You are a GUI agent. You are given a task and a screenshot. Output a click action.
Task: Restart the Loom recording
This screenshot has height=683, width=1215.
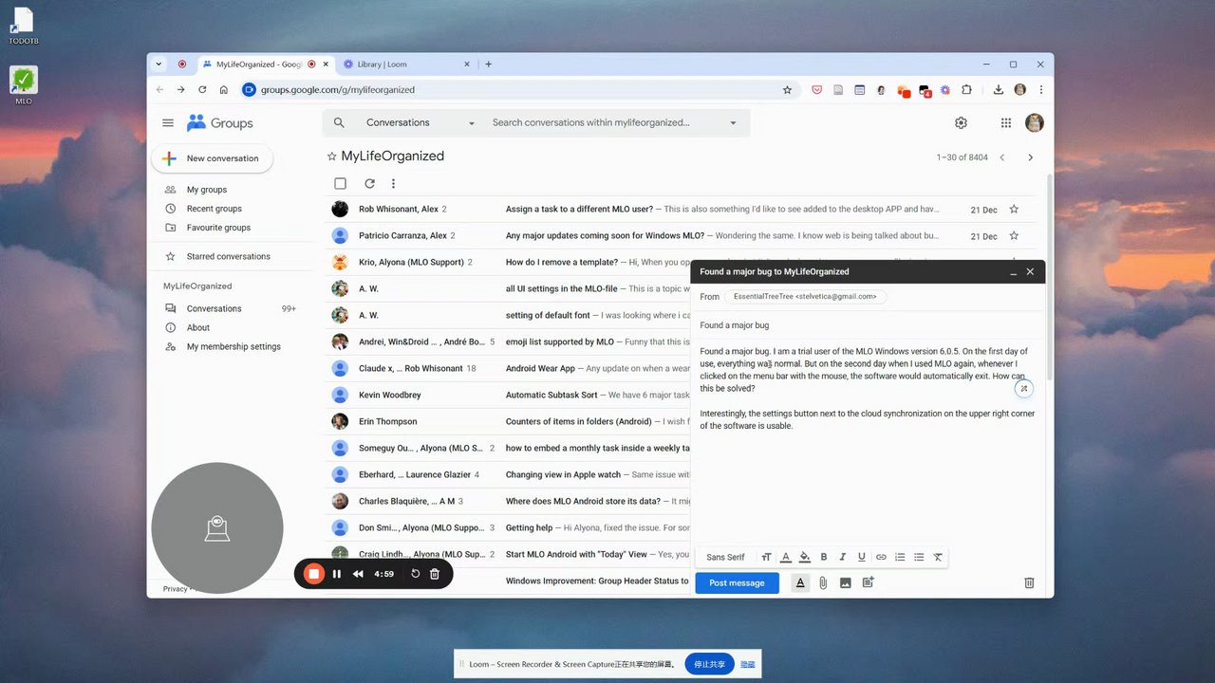tap(415, 574)
